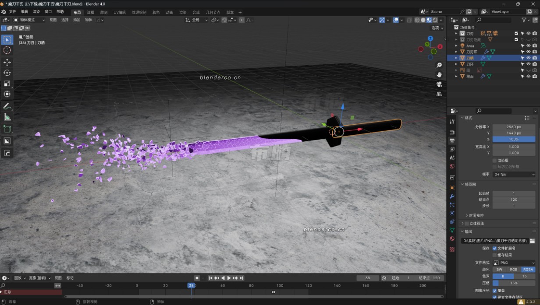Click the play animation button
Screen dimensions: 540x305
229,278
